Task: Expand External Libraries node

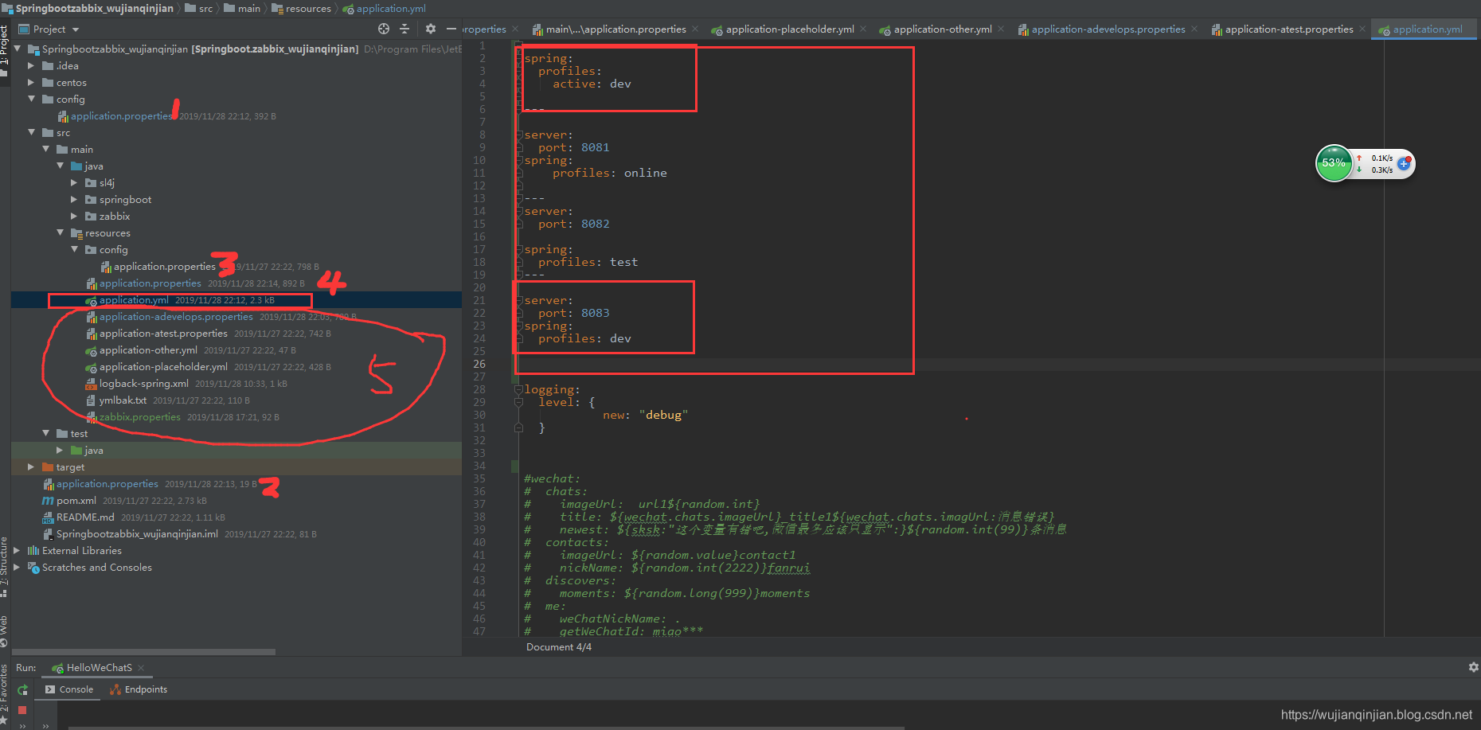Action: (17, 551)
